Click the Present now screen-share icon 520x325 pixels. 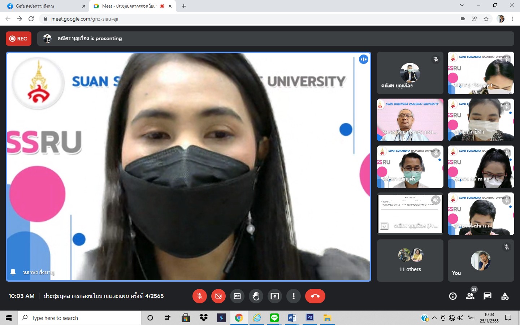[275, 296]
